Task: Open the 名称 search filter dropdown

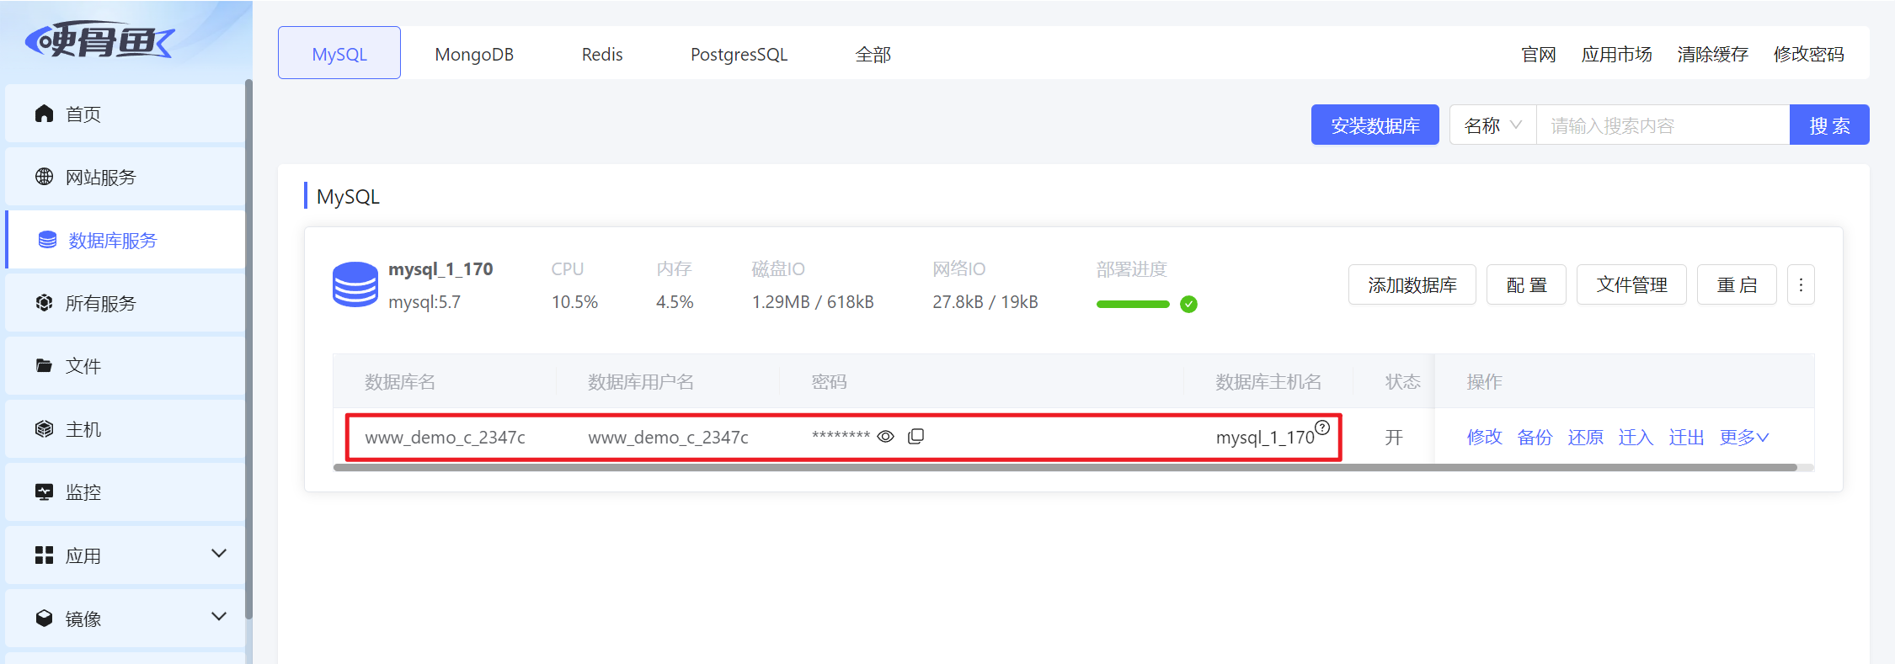Action: (x=1492, y=125)
